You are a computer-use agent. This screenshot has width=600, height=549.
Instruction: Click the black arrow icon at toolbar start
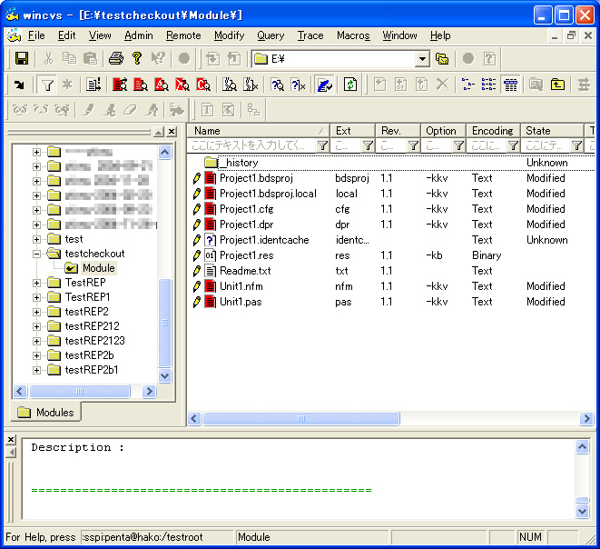19,85
